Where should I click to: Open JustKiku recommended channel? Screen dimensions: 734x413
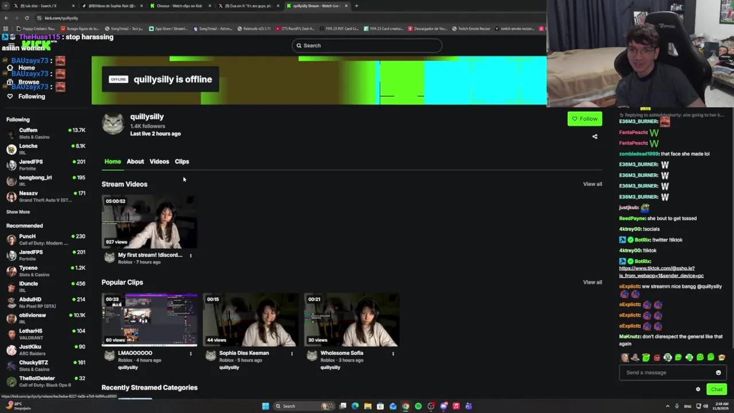(46, 350)
